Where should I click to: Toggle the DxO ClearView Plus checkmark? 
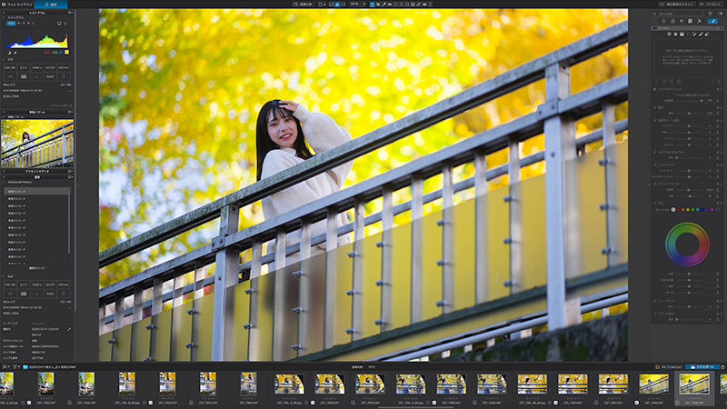click(655, 152)
